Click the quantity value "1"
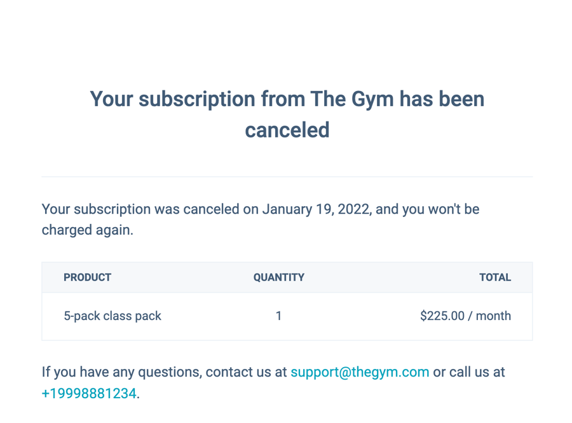 (x=278, y=316)
